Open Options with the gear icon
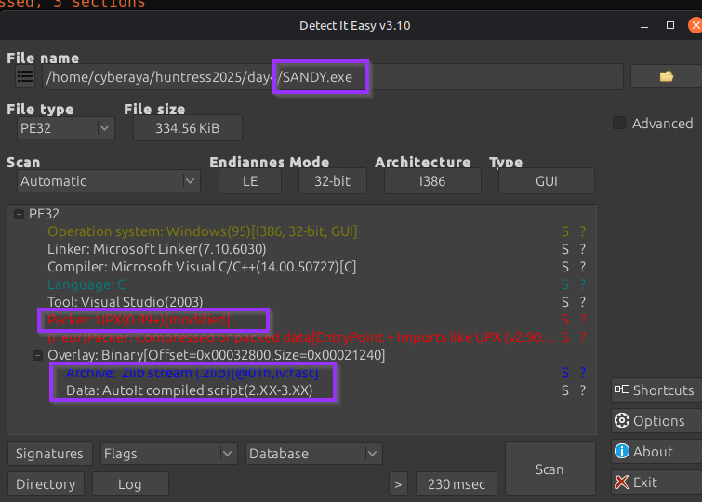The width and height of the screenshot is (702, 502). pos(621,420)
